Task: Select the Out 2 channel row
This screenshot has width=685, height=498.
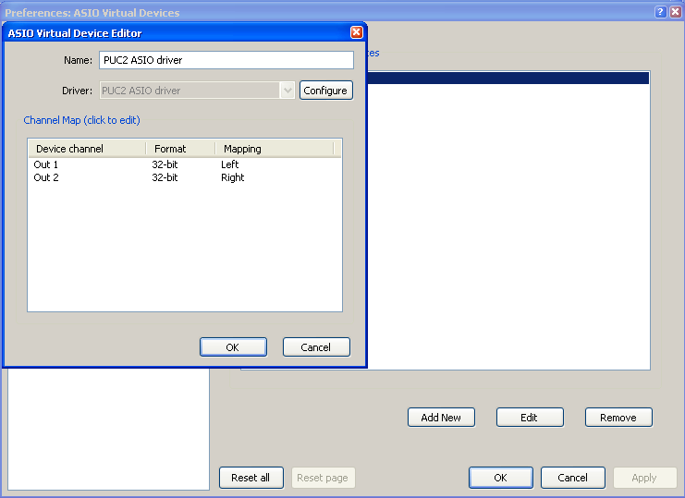Action: tap(184, 177)
